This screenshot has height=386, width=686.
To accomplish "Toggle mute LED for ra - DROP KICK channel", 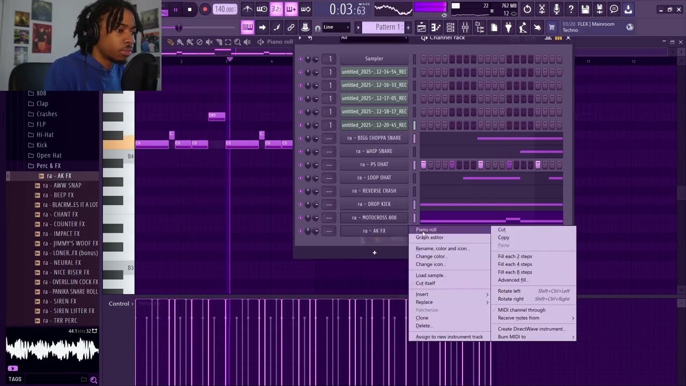I will [300, 204].
